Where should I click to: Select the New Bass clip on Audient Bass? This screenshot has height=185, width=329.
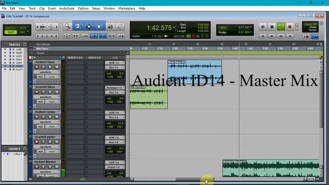tap(195, 72)
